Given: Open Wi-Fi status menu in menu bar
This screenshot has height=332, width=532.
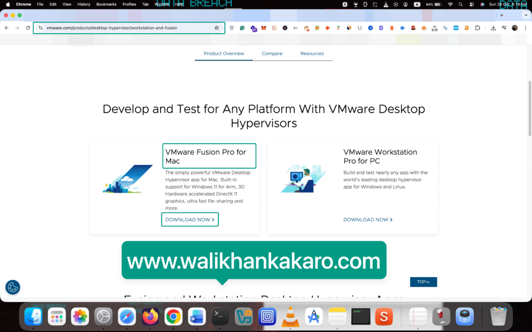Looking at the screenshot, I should tap(450, 4).
